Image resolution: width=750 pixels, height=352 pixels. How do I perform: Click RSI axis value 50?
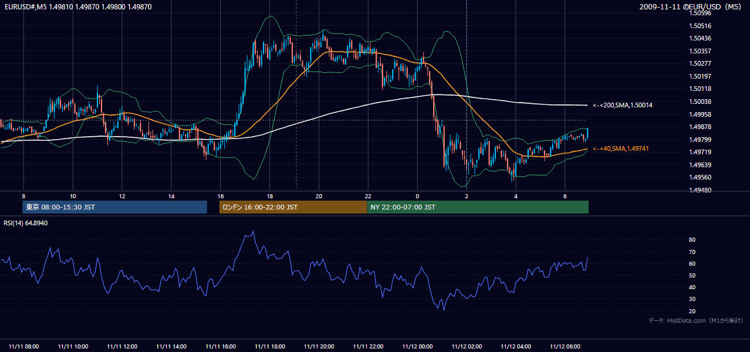click(x=692, y=275)
